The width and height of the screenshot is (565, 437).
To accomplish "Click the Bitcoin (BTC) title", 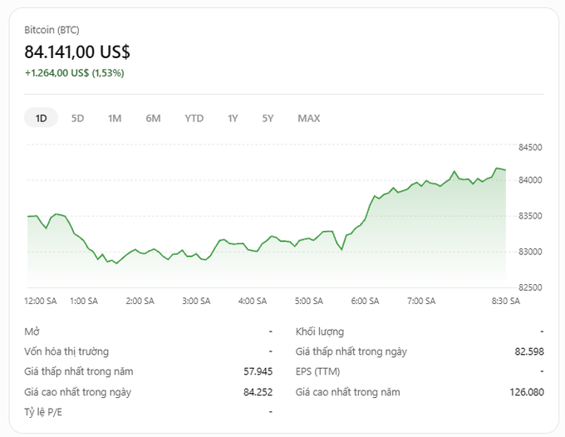I will [x=52, y=30].
